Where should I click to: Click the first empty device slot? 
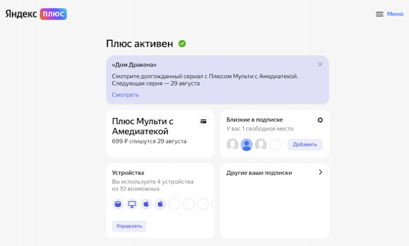(x=174, y=204)
